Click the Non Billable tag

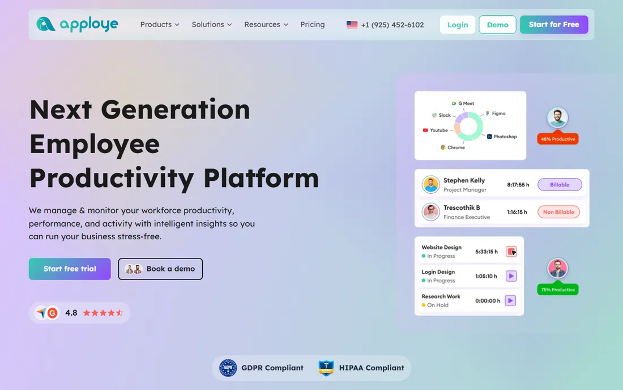coord(558,212)
